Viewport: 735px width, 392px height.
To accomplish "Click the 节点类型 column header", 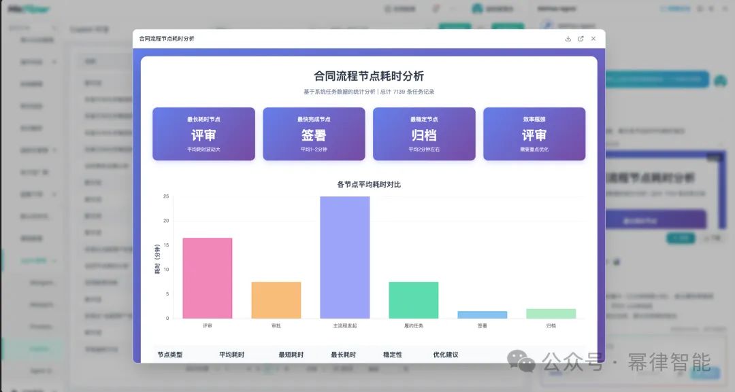I will (170, 355).
